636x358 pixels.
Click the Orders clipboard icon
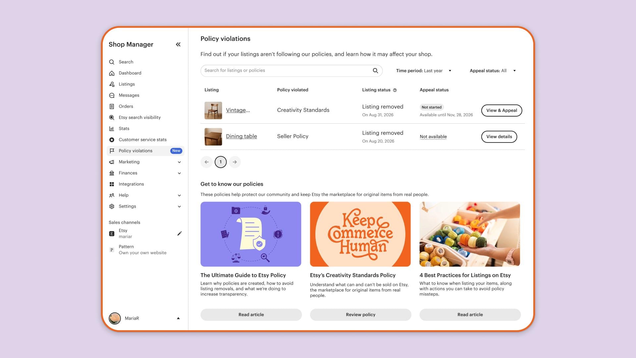(112, 106)
